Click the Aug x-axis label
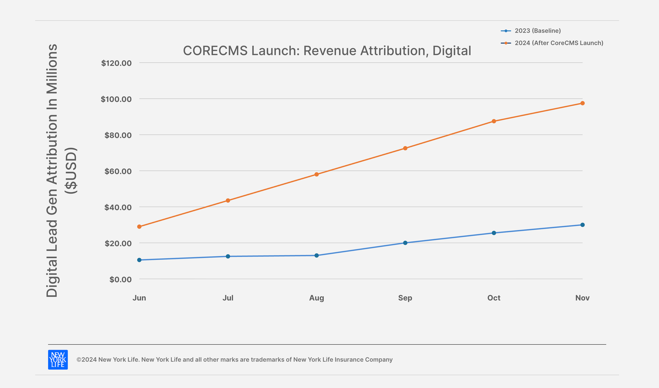 (x=316, y=298)
